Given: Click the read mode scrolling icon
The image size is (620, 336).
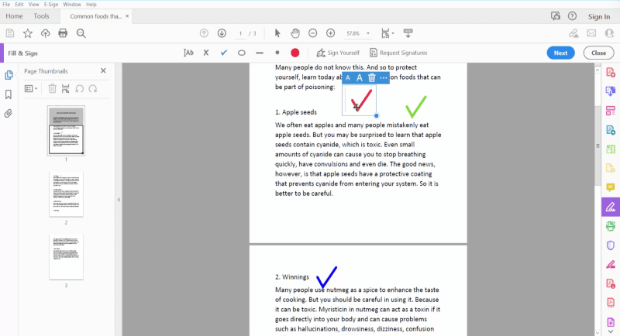Looking at the screenshot, I should coord(408,33).
